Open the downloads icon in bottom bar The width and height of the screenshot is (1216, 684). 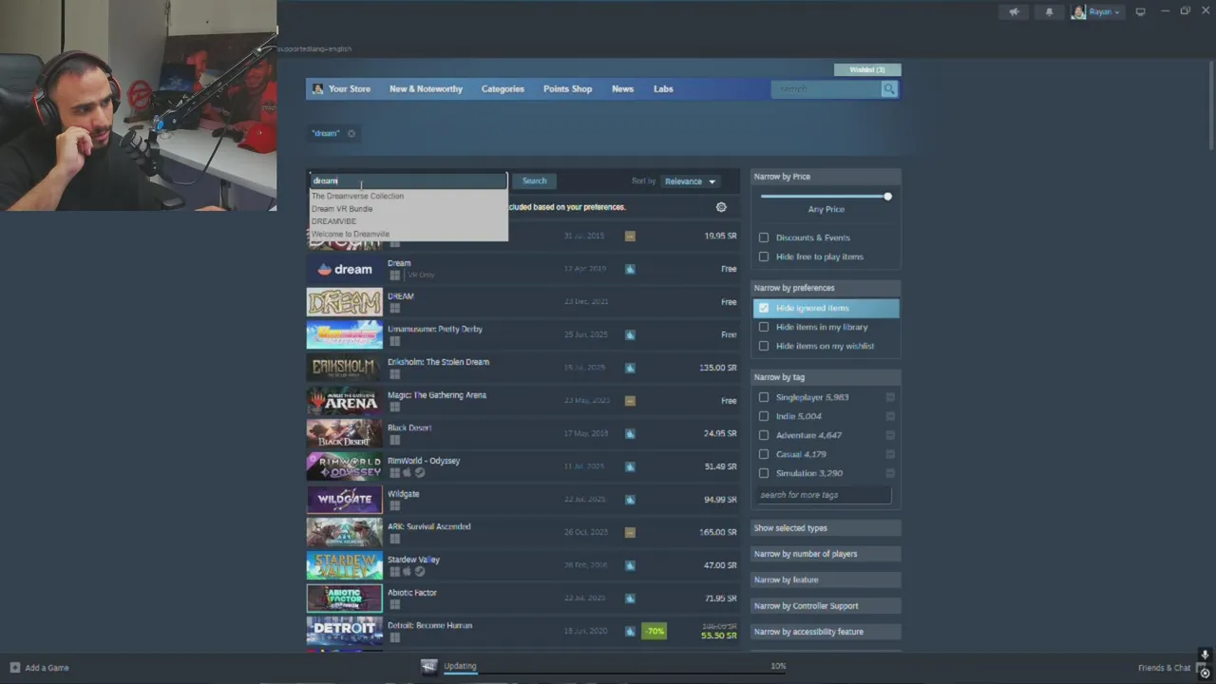pos(429,666)
